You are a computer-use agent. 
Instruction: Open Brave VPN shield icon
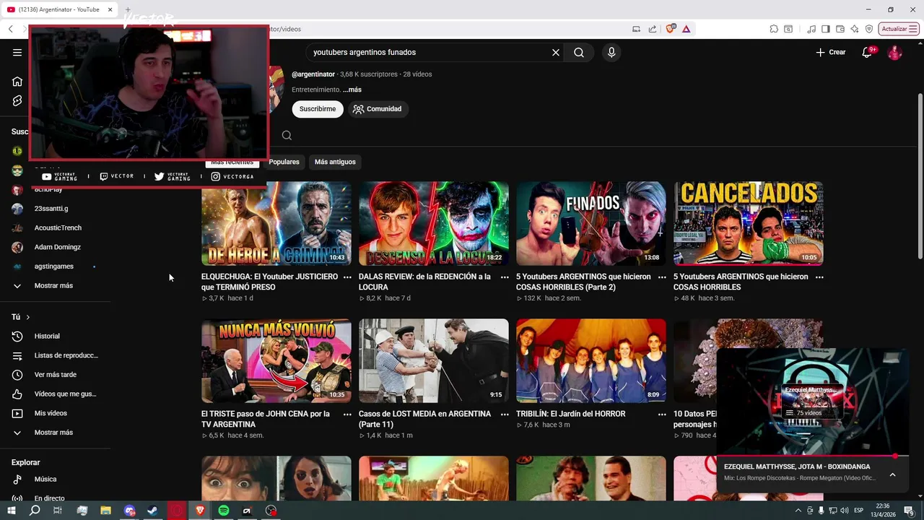[869, 29]
